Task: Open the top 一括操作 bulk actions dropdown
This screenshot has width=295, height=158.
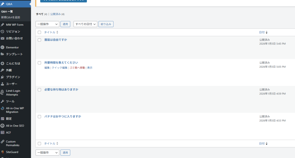Action: [47, 24]
